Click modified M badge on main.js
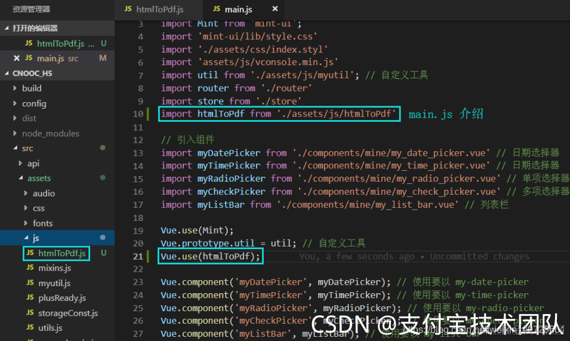The height and width of the screenshot is (341, 570). [x=103, y=58]
